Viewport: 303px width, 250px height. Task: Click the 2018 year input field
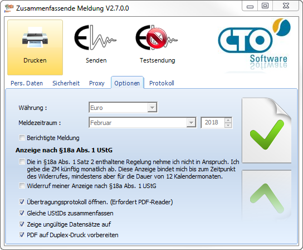point(213,123)
